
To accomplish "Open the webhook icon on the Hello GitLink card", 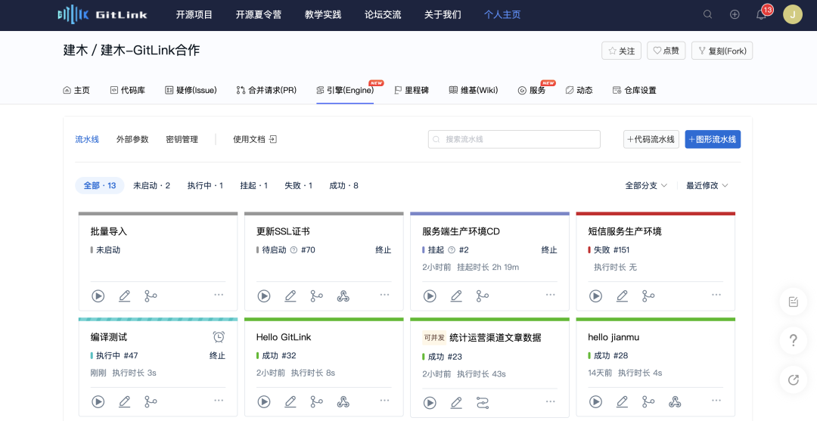I will tap(343, 402).
